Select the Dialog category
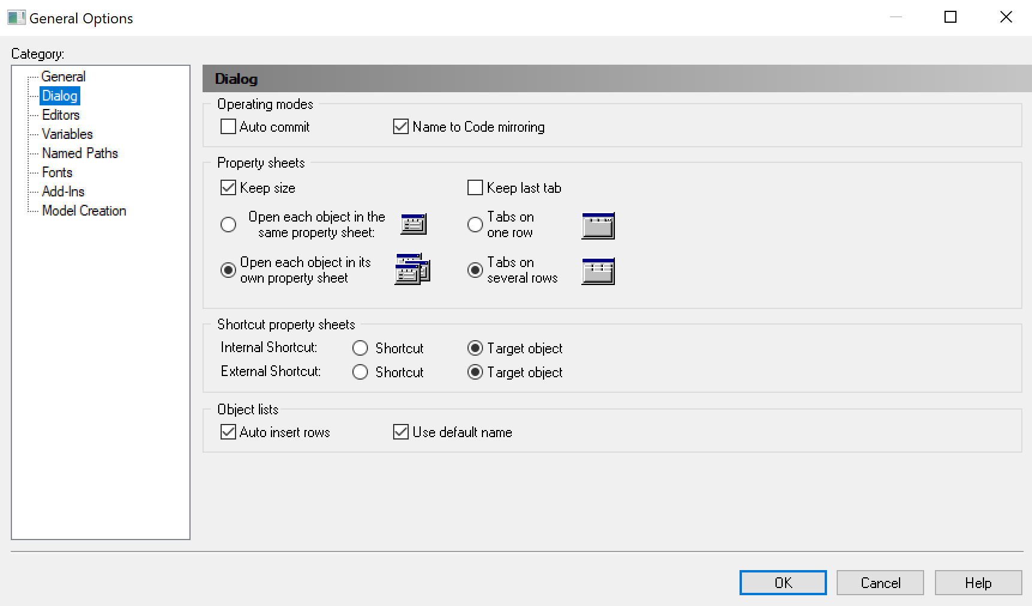Screen dimensions: 1032x606 tap(60, 96)
